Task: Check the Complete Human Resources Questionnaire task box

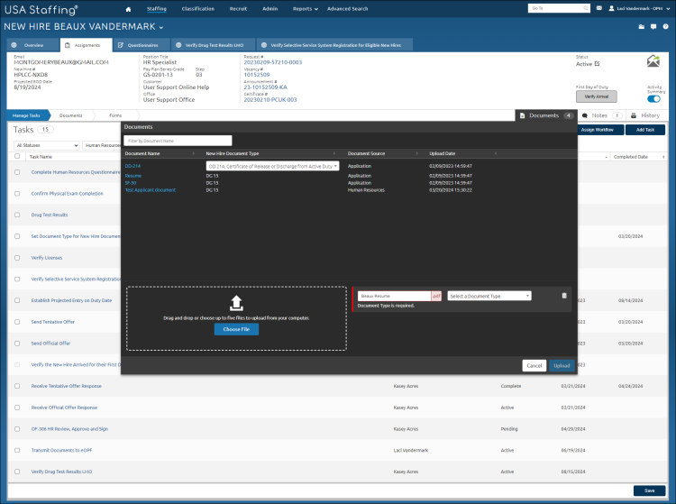Action: (17, 172)
